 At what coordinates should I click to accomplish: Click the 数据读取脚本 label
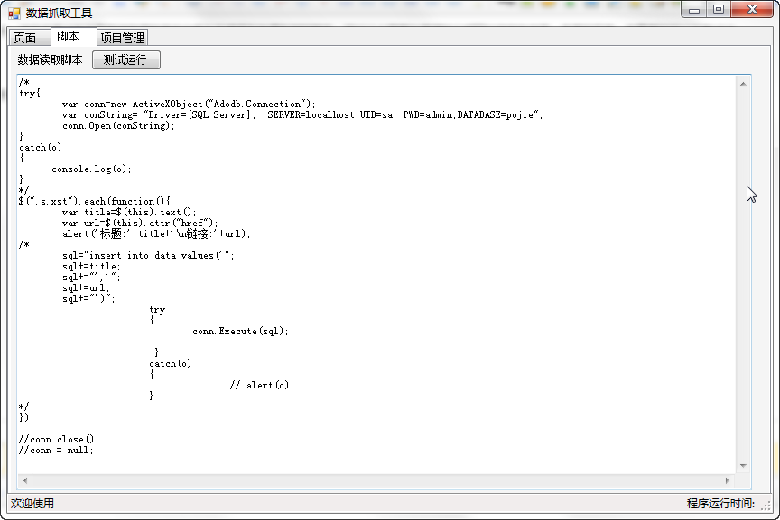point(50,60)
